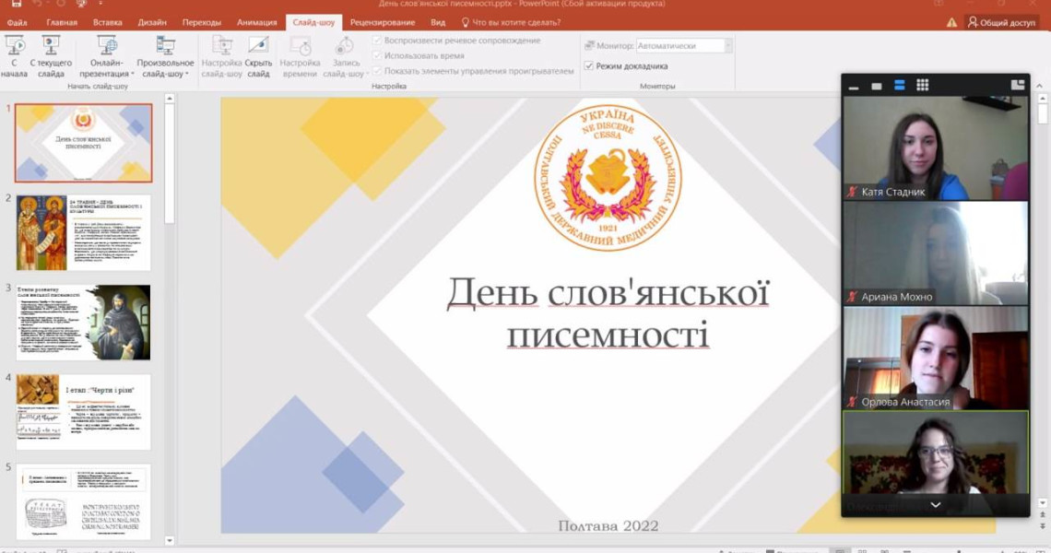
Task: Click the slide title 'День слов'янської писемності'
Action: pyautogui.click(x=608, y=312)
